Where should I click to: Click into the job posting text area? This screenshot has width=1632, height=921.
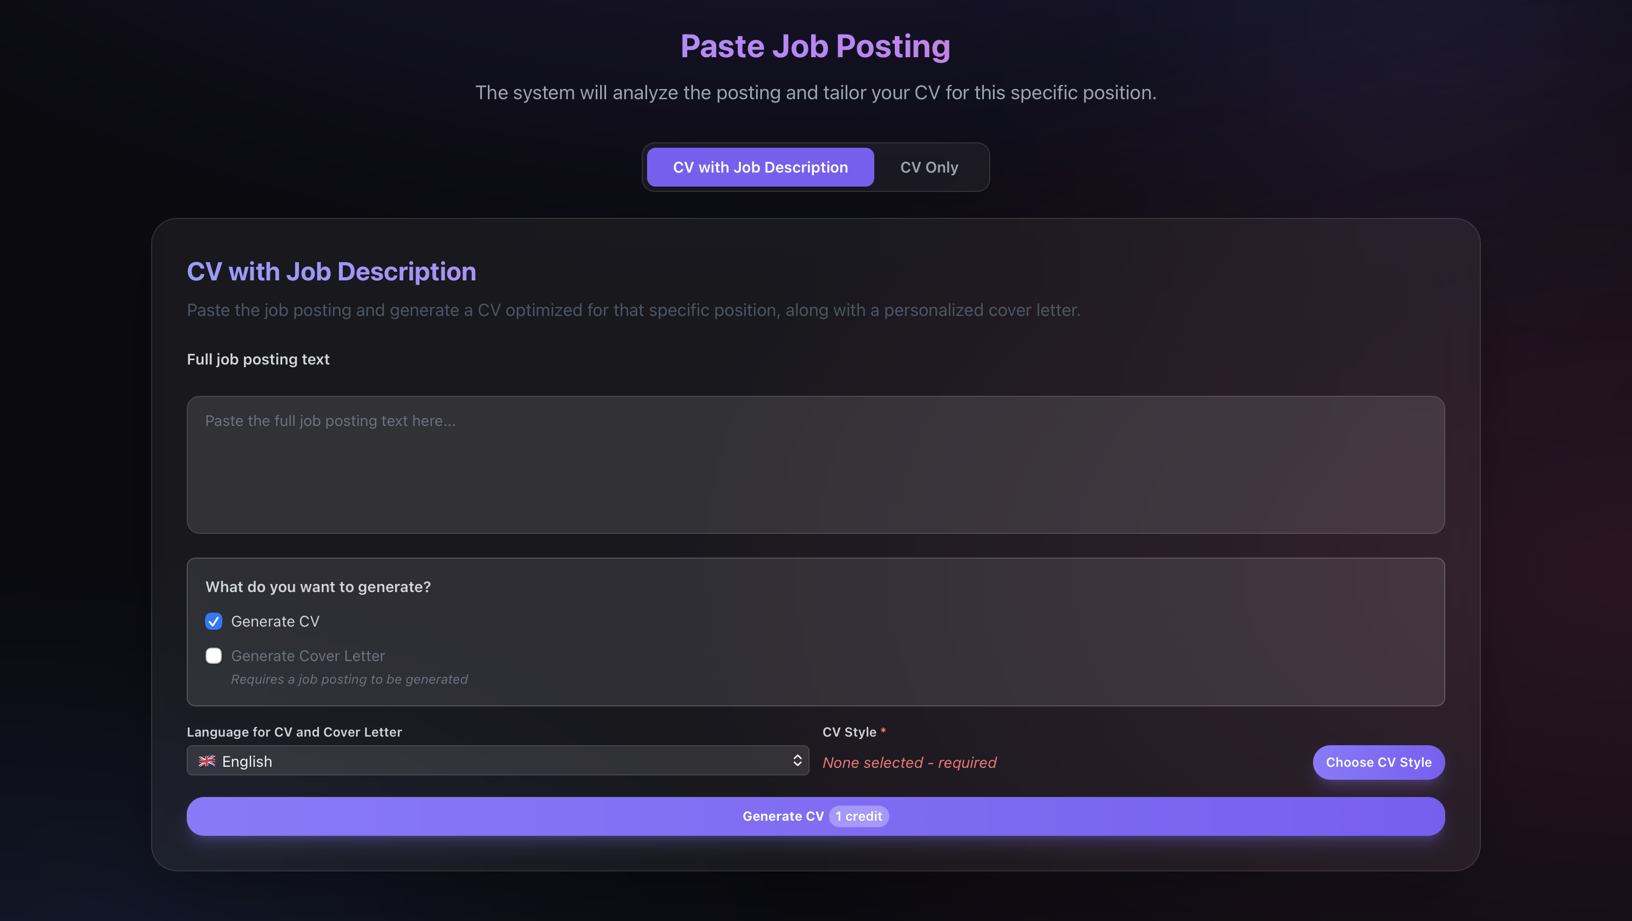click(815, 465)
